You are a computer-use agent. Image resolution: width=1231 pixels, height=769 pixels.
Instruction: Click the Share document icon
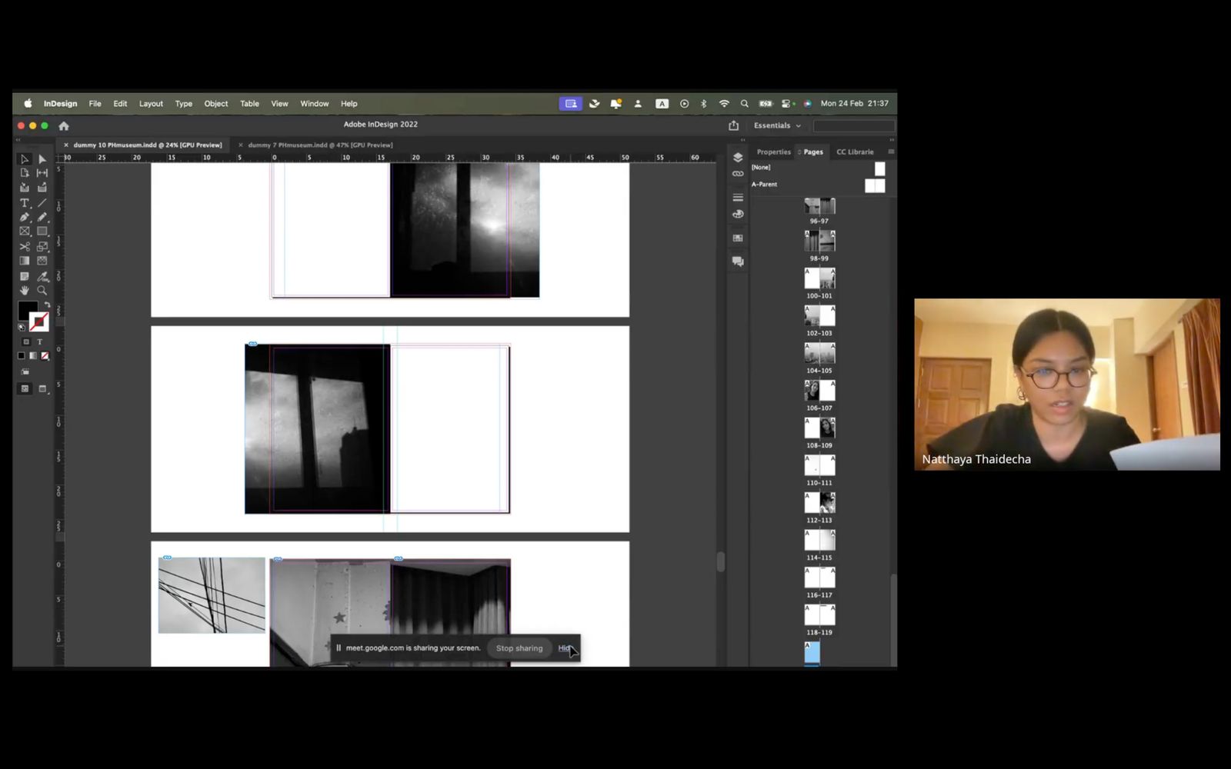(733, 125)
